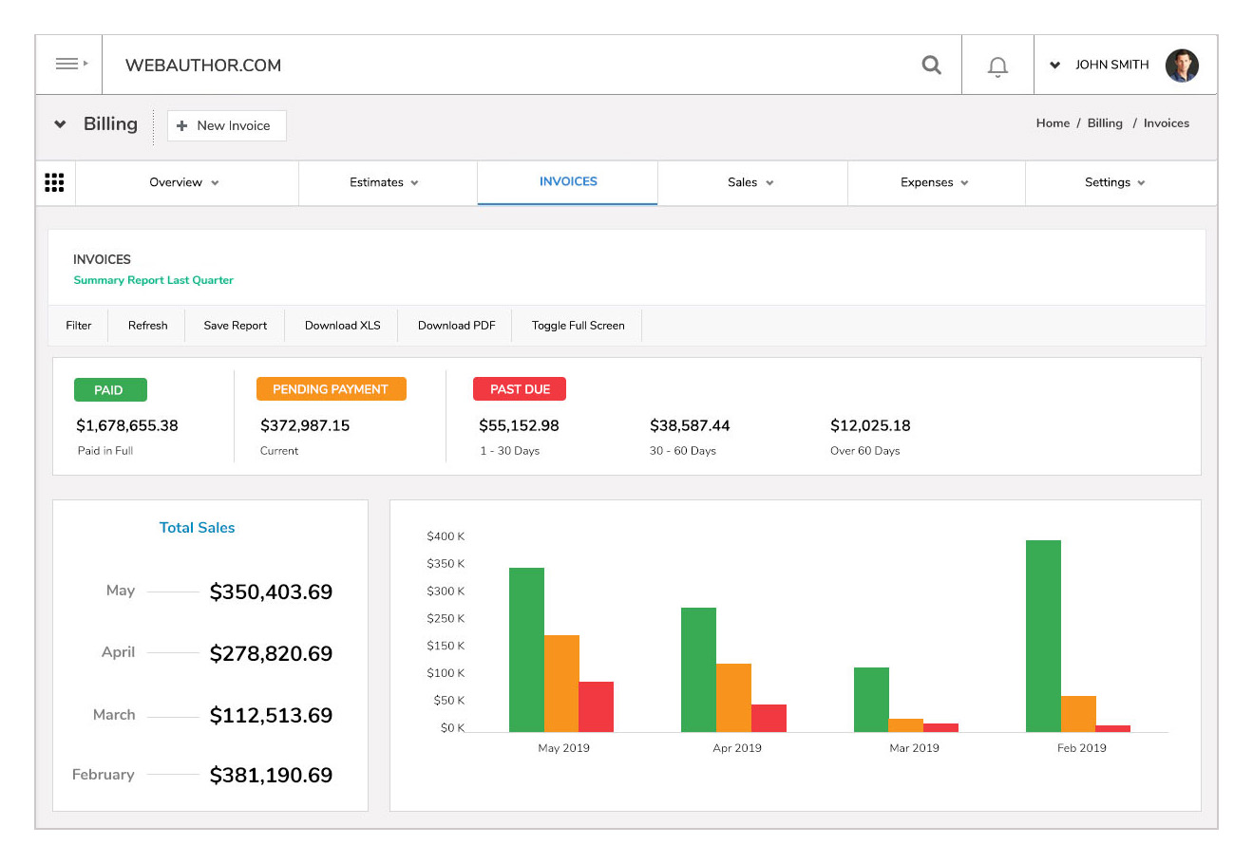
Task: Click plus icon on New Invoice
Action: tap(182, 125)
